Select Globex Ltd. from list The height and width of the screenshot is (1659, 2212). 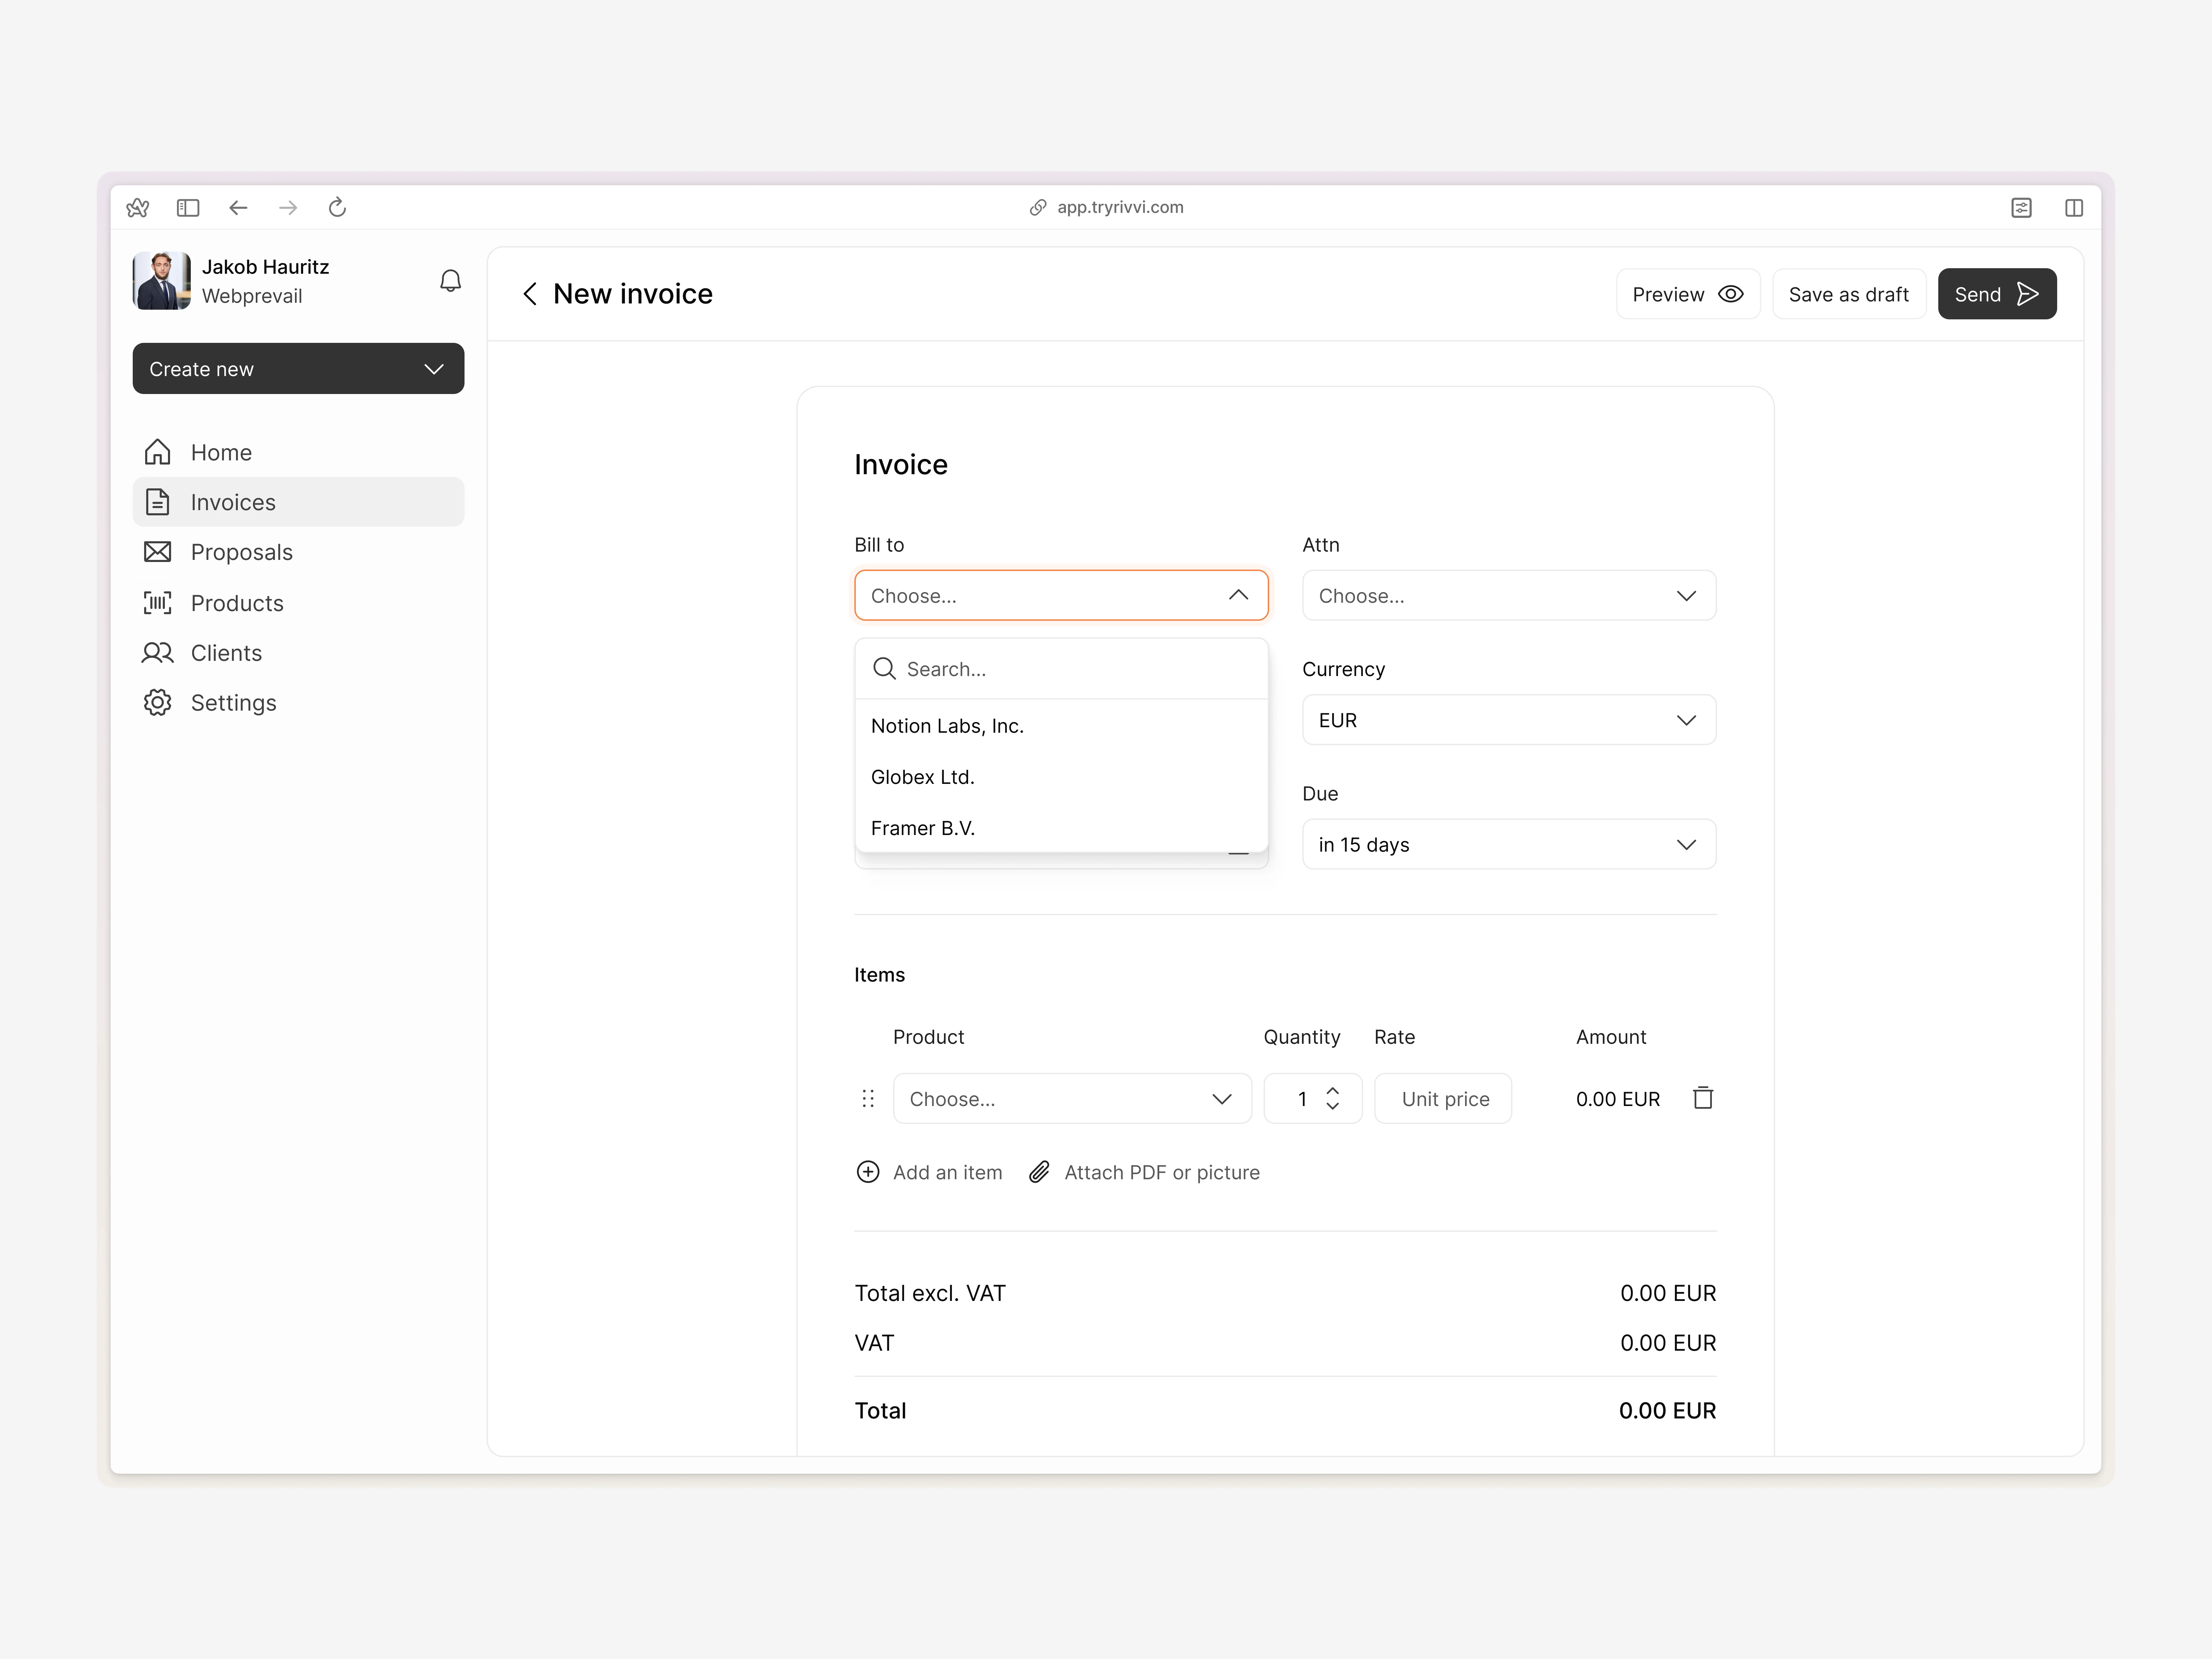1061,777
